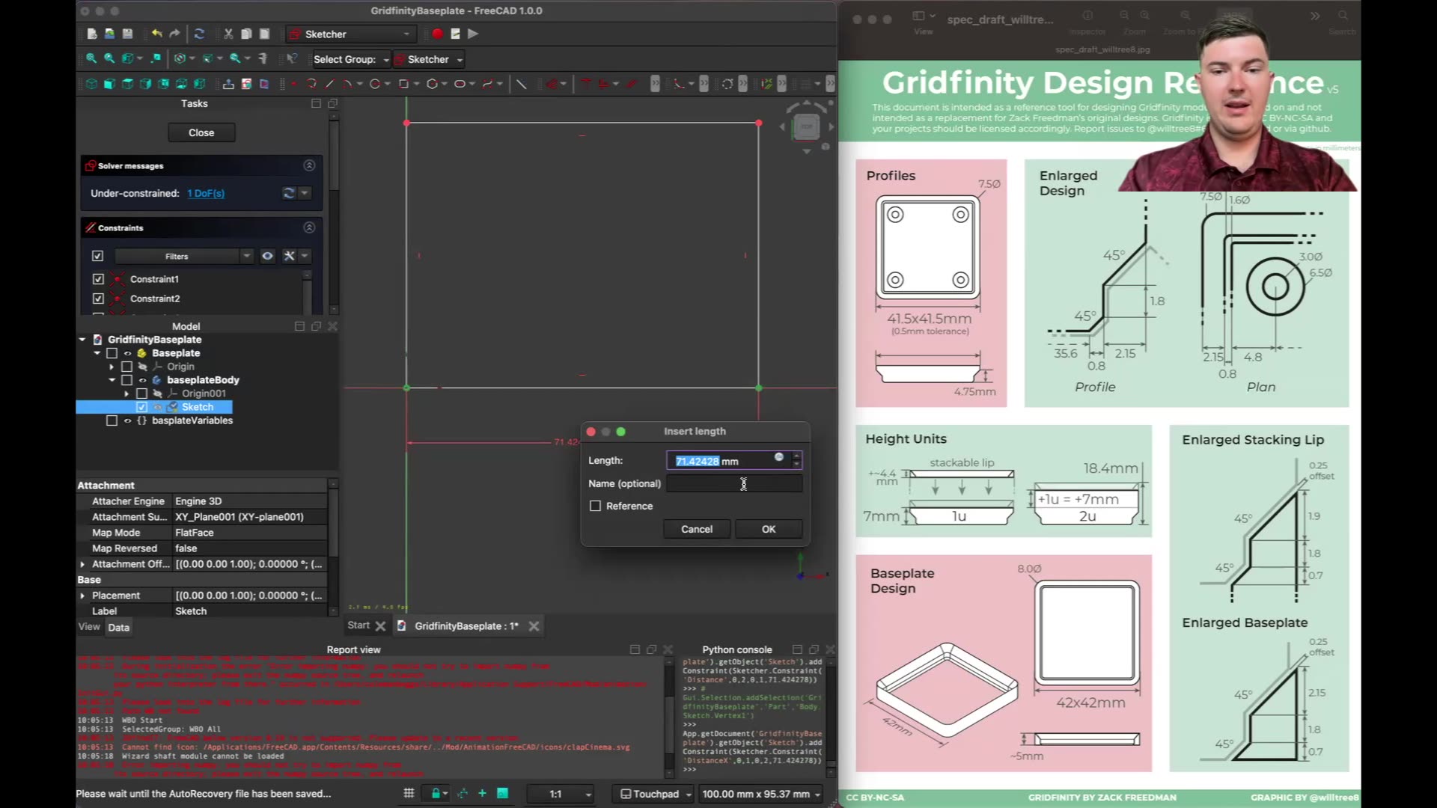Click the Name (optional) input field

[x=733, y=483]
